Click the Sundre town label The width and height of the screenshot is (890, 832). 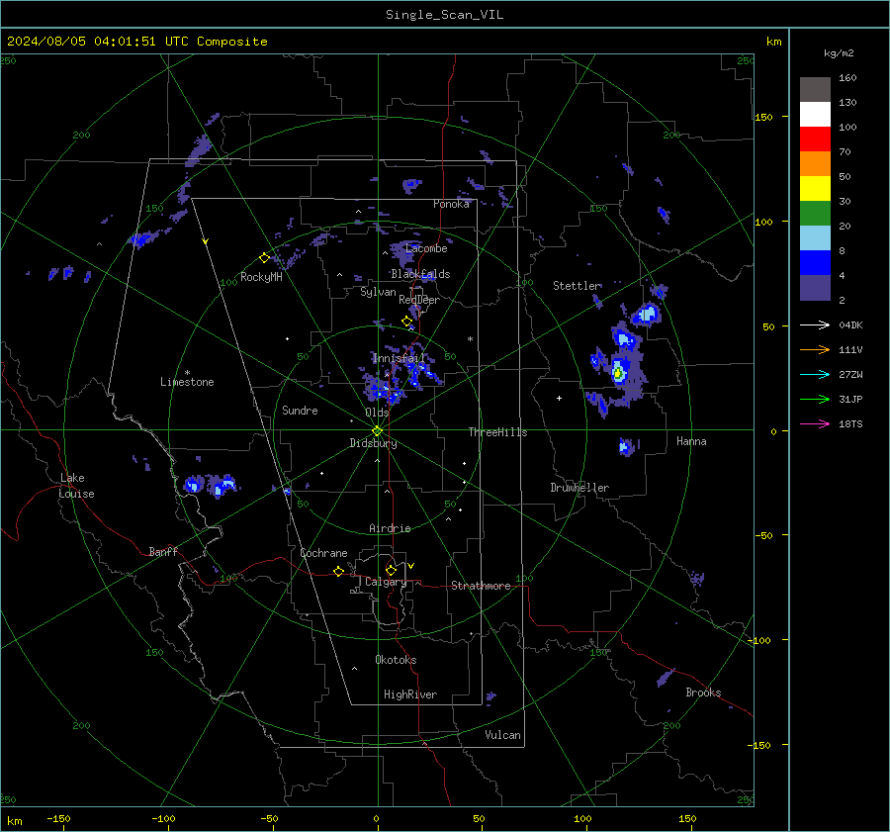pyautogui.click(x=300, y=411)
